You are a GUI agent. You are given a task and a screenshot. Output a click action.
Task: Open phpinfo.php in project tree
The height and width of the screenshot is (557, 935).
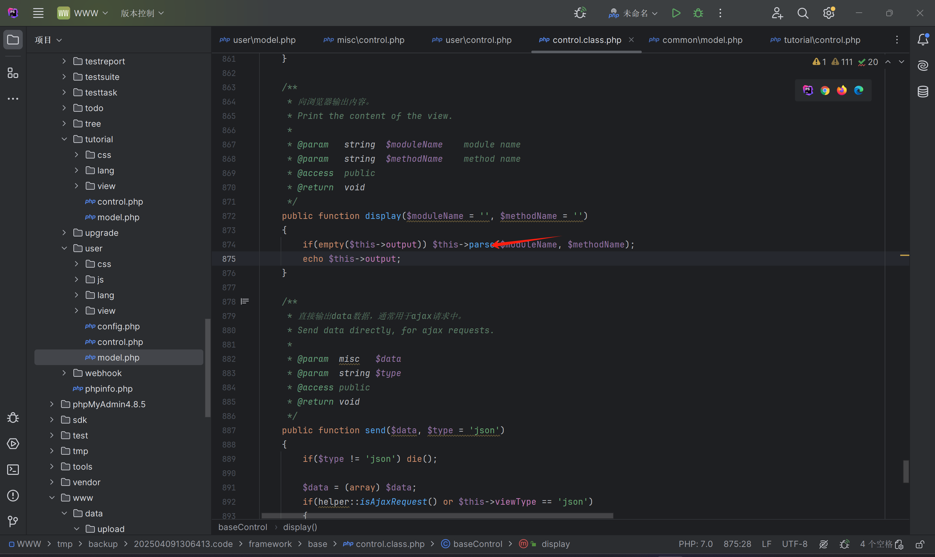tap(109, 389)
